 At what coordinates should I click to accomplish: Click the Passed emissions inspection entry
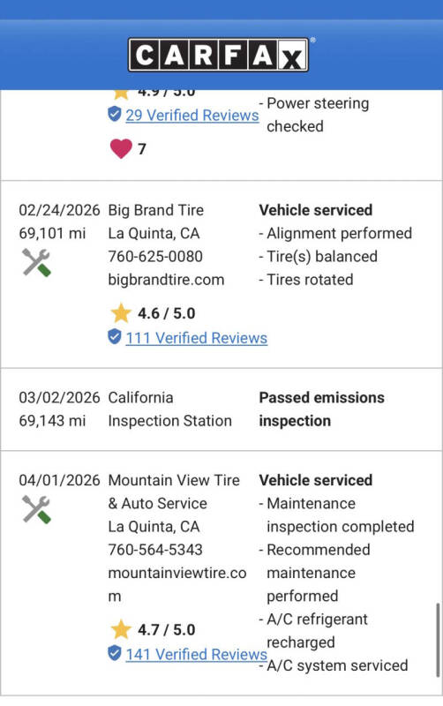pyautogui.click(x=321, y=409)
